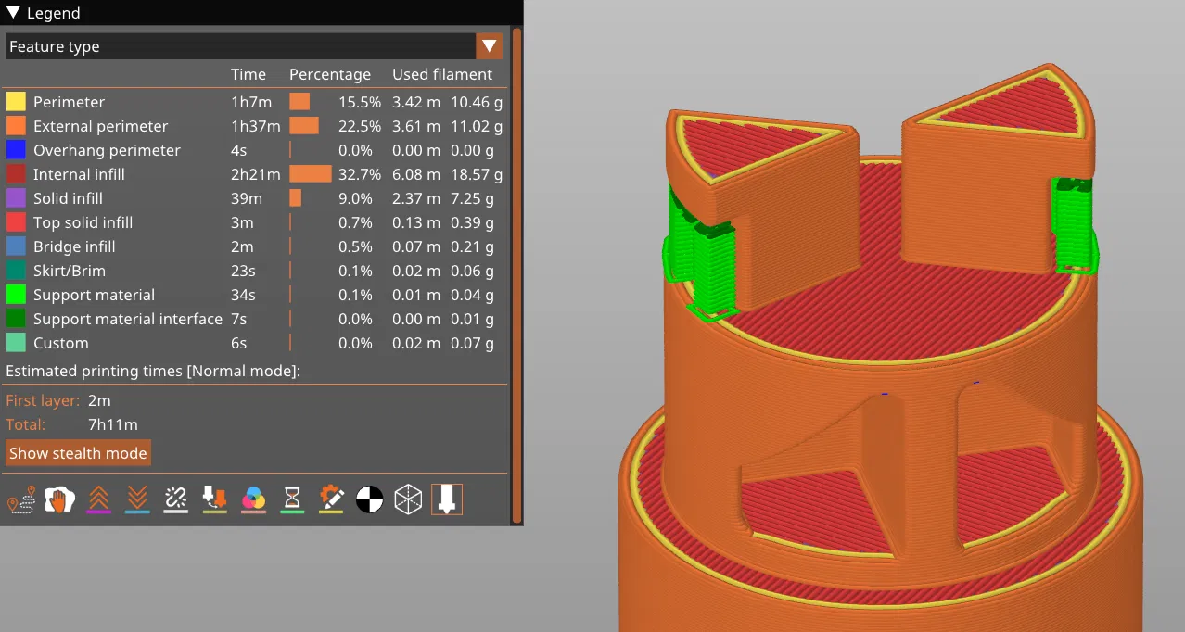The width and height of the screenshot is (1185, 632).
Task: Click the Internal infill percentage bar
Action: pos(311,174)
